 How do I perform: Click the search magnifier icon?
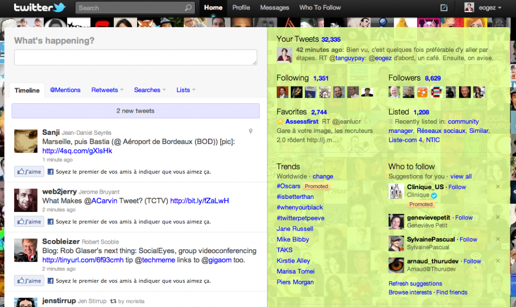click(x=188, y=8)
